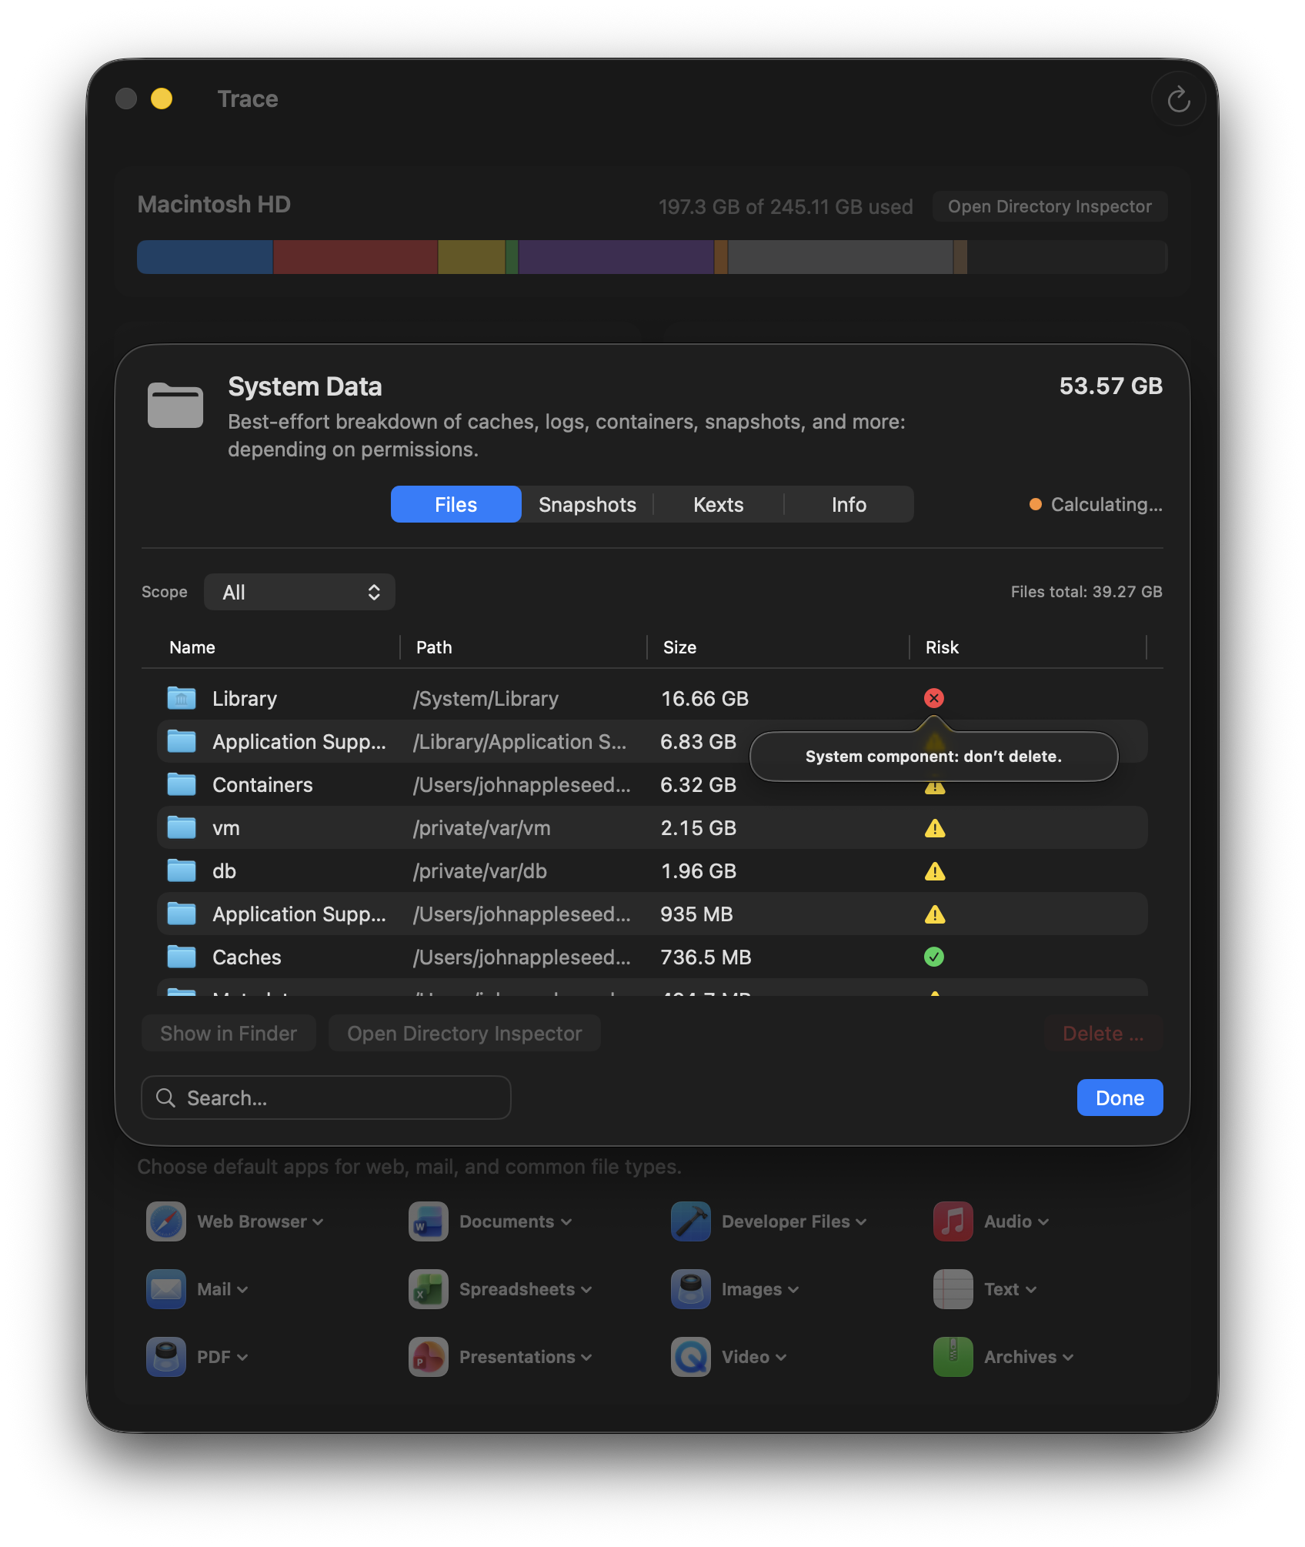The height and width of the screenshot is (1547, 1305).
Task: Click the QuickTime icon next to Video
Action: coord(690,1357)
